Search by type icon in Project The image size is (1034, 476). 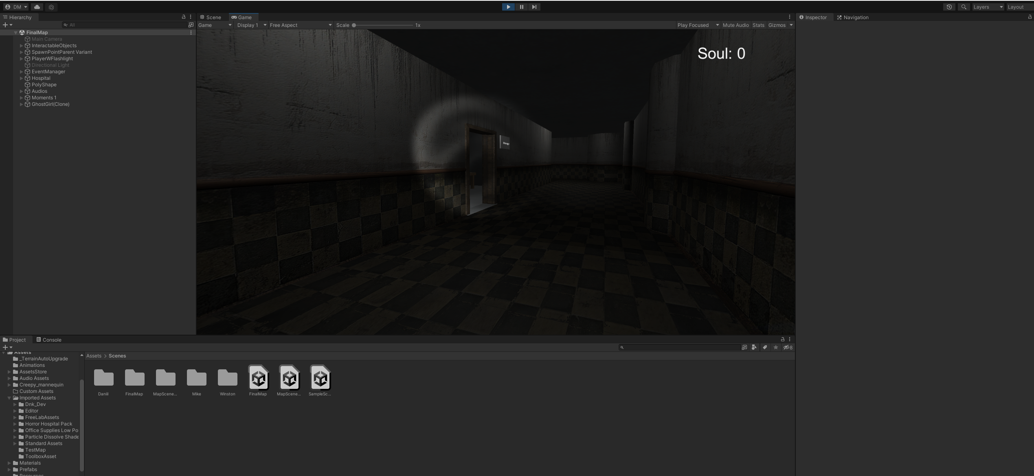(754, 347)
